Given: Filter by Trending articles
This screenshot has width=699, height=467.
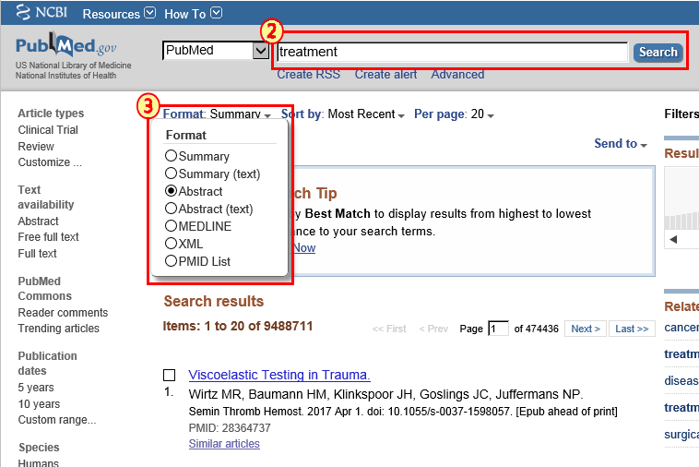Looking at the screenshot, I should 58,329.
